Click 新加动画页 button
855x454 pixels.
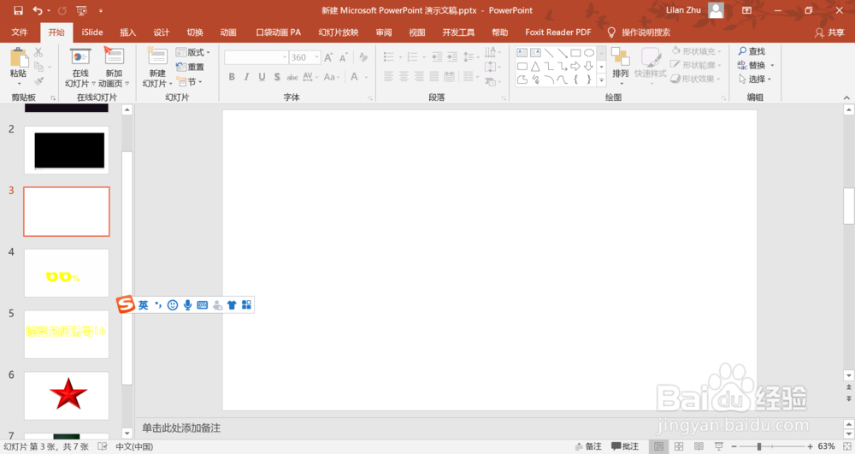(114, 68)
